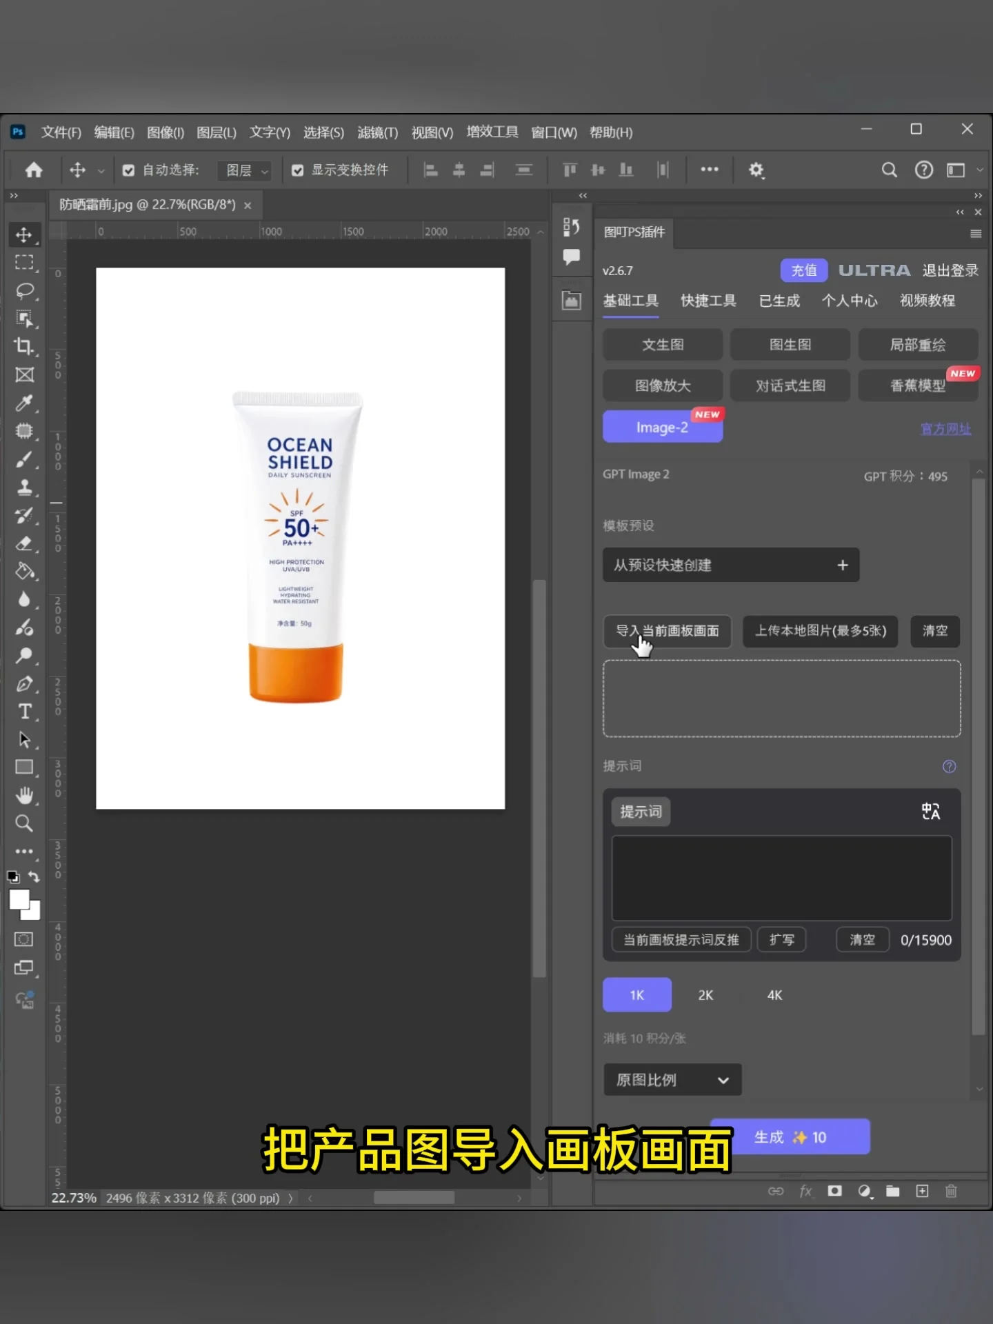This screenshot has height=1324, width=993.
Task: Open the 图叮PS插件 panel menu
Action: [975, 234]
